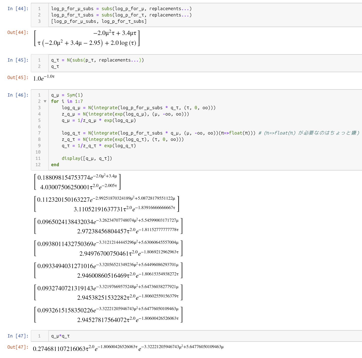The image size is (362, 358).
Task: Click the 'q_τ = N(subs(p_τ, replacements...))' line
Action: point(97,60)
